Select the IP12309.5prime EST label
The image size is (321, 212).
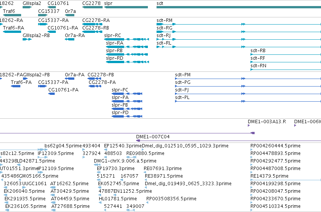click(56, 153)
